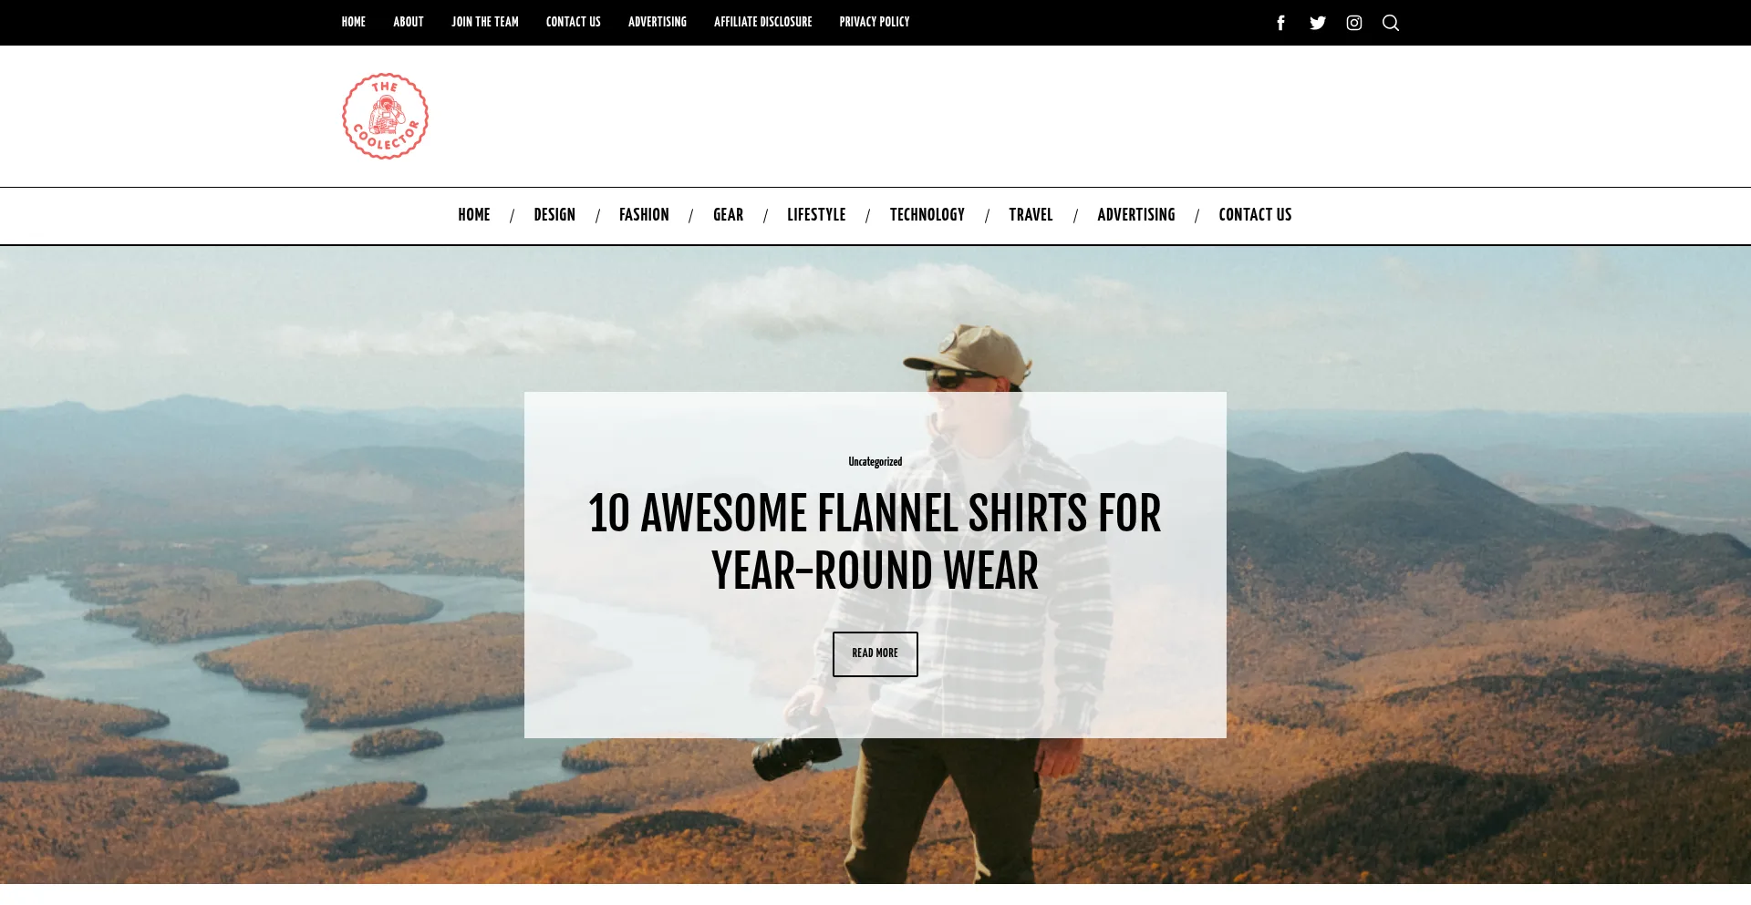Select the Uncategorized category link
The width and height of the screenshot is (1751, 905).
click(875, 462)
